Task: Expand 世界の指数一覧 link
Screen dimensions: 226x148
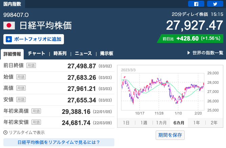Action: [x=205, y=53]
